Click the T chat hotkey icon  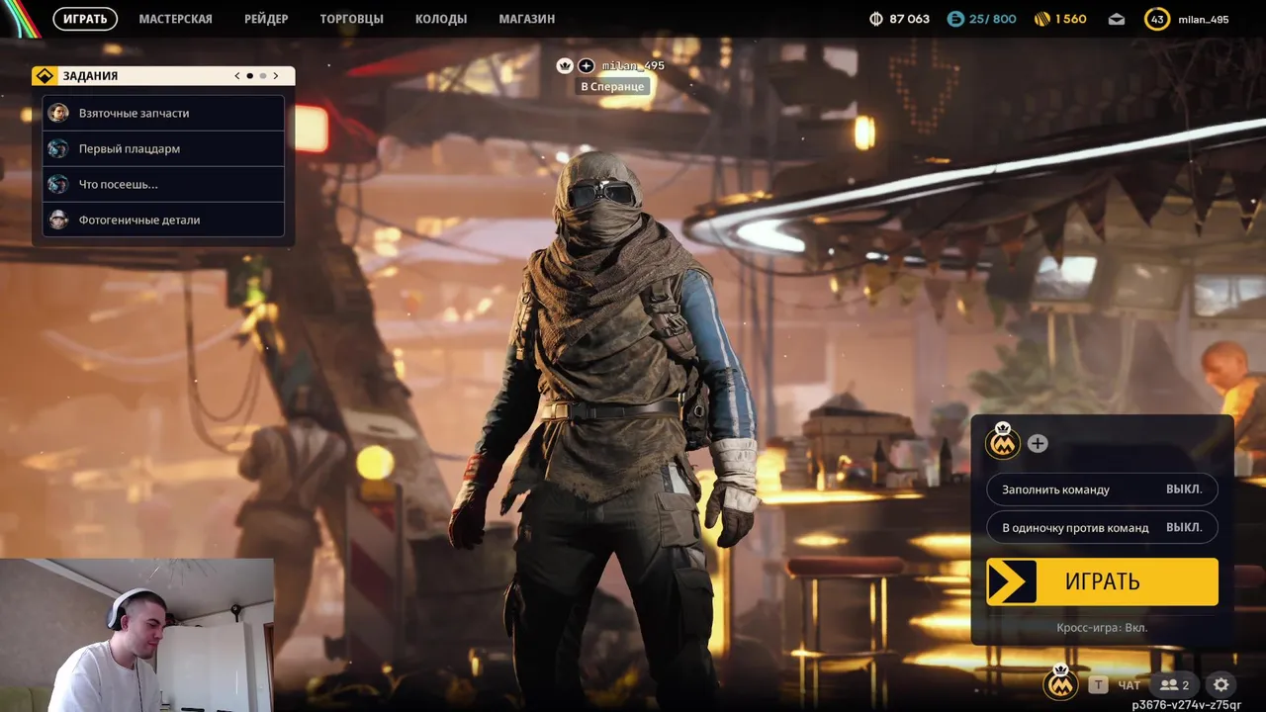(x=1098, y=684)
